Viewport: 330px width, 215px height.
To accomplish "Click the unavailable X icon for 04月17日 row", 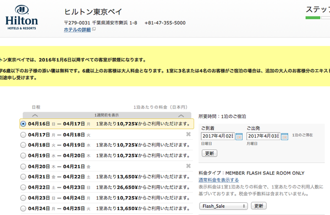I will [188, 134].
